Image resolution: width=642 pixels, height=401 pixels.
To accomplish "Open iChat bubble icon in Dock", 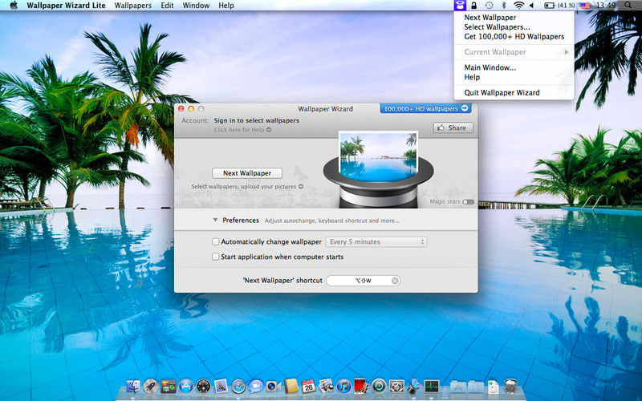I will click(x=256, y=387).
